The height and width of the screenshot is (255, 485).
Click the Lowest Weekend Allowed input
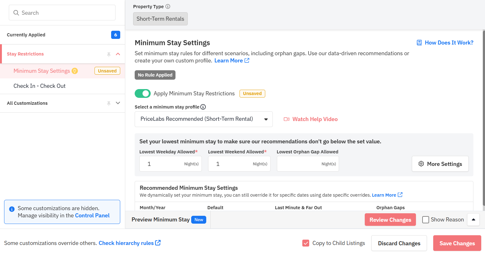(x=239, y=164)
